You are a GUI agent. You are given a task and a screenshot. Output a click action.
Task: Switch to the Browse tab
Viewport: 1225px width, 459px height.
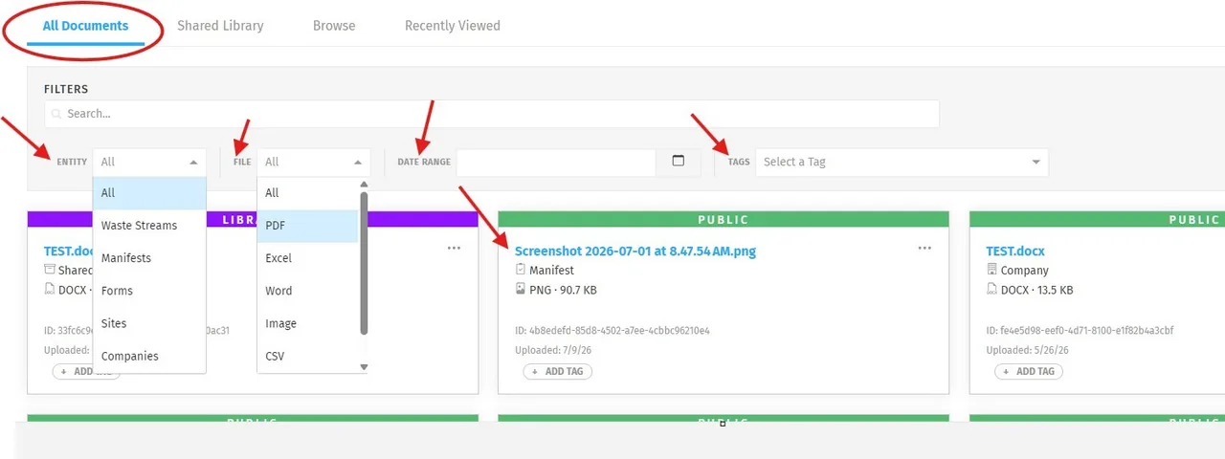pyautogui.click(x=334, y=26)
